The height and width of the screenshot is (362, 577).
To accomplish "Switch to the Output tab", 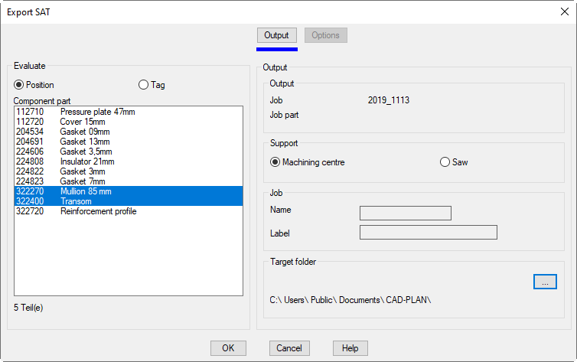I will (x=276, y=35).
